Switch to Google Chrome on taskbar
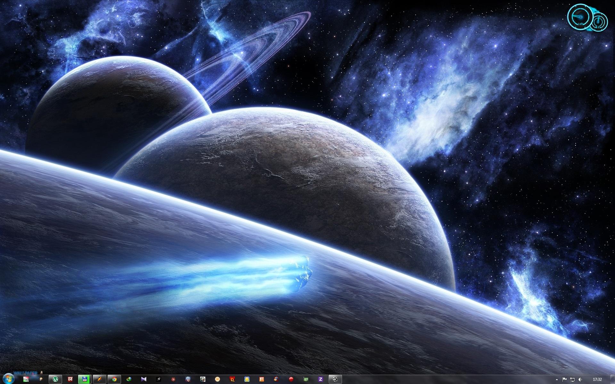The width and height of the screenshot is (615, 384). pos(114,380)
